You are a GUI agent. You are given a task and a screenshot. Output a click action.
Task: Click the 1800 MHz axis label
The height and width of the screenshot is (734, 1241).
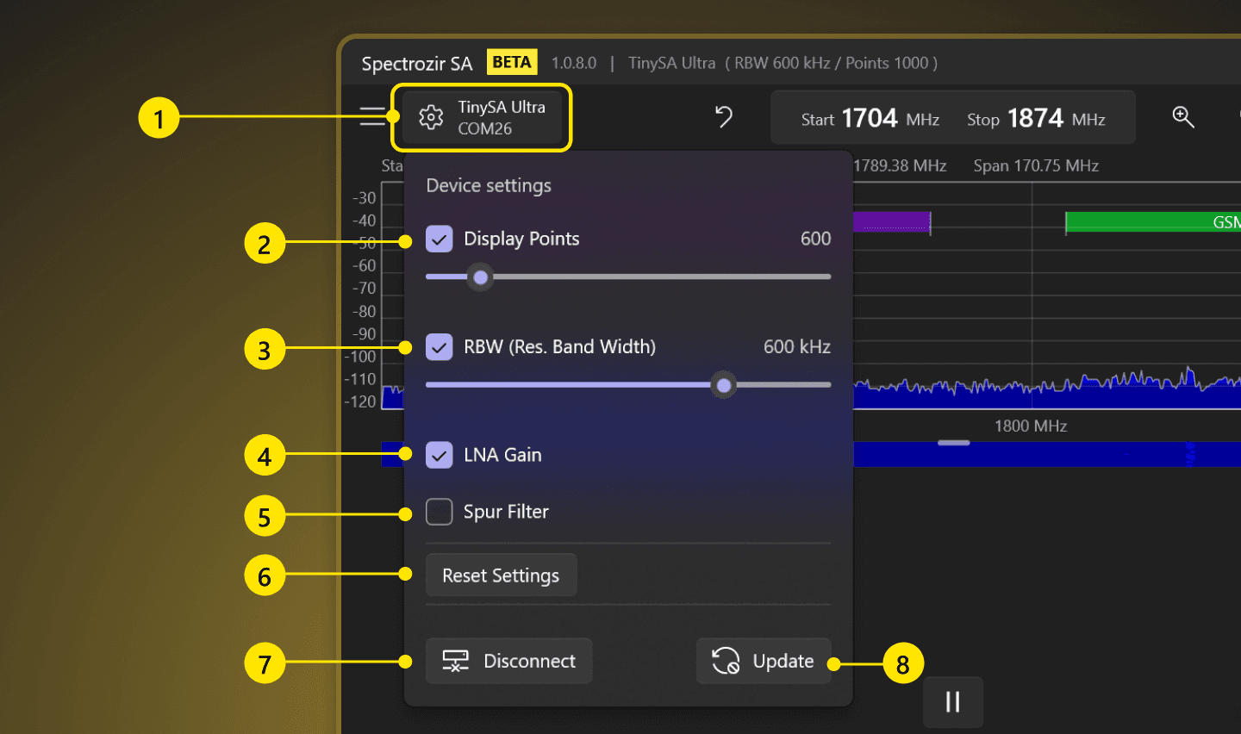[1031, 426]
